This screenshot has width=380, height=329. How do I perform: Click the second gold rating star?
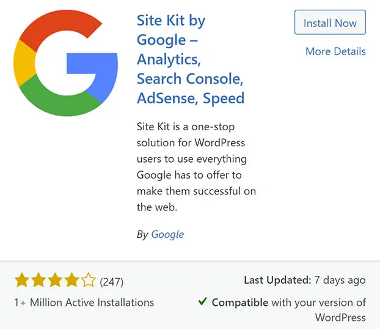tap(38, 281)
